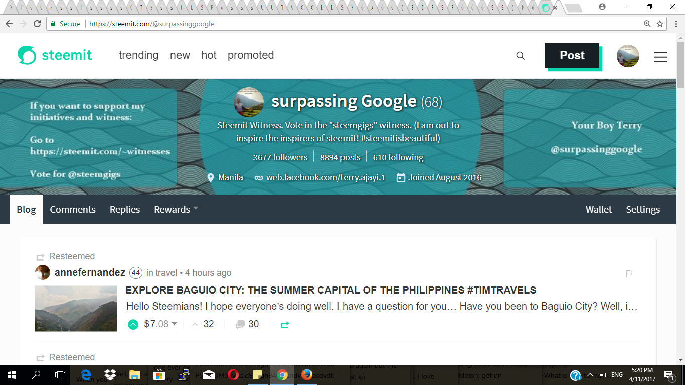Open the 30 comments on Baguio post

point(247,324)
